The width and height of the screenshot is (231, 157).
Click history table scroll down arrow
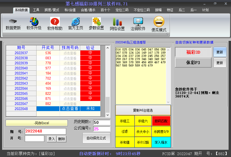107,115
